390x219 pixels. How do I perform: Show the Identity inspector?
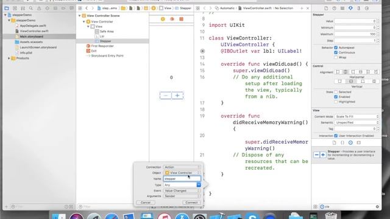point(342,8)
